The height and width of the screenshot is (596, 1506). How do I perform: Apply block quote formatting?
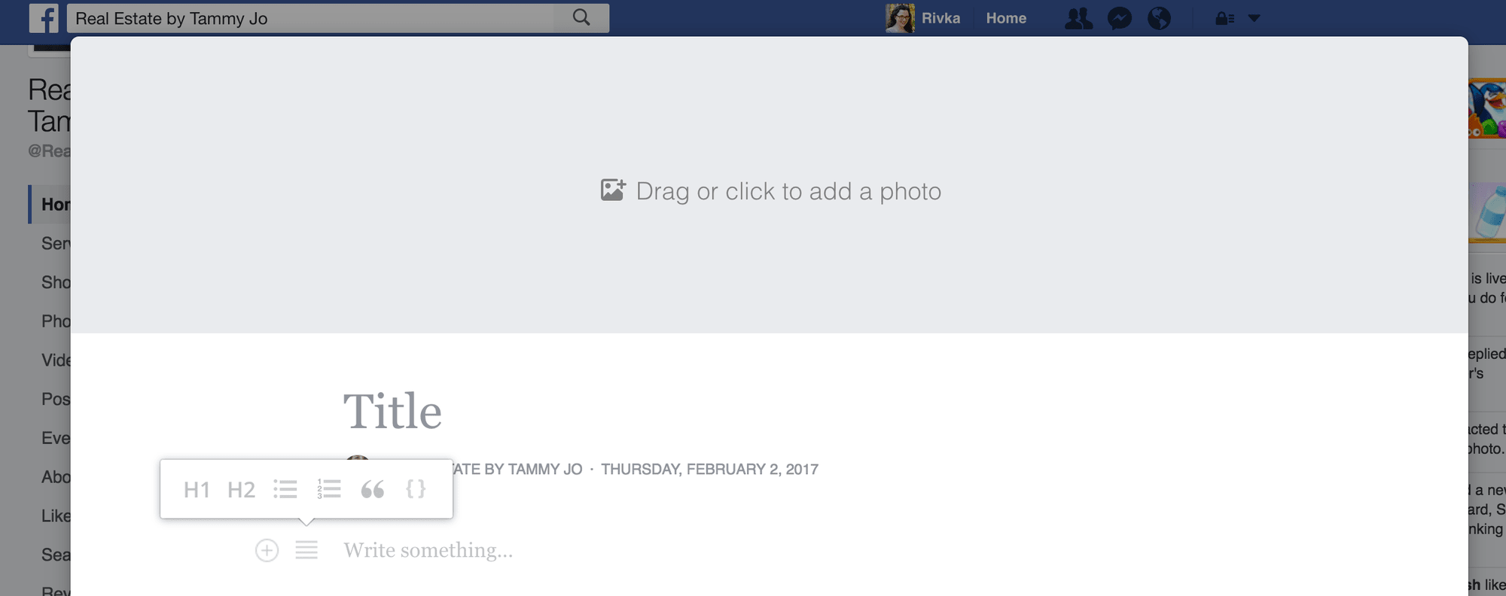tap(372, 489)
